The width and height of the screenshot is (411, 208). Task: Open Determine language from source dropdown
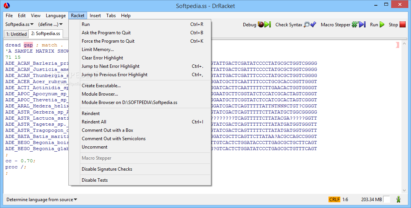click(x=42, y=199)
